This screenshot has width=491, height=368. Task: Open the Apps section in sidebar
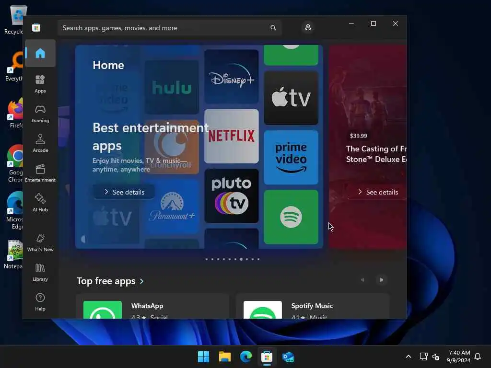pyautogui.click(x=40, y=84)
